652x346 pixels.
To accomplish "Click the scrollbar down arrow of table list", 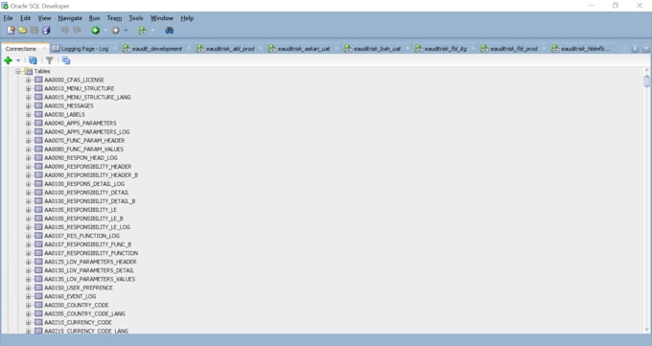I will tap(646, 330).
